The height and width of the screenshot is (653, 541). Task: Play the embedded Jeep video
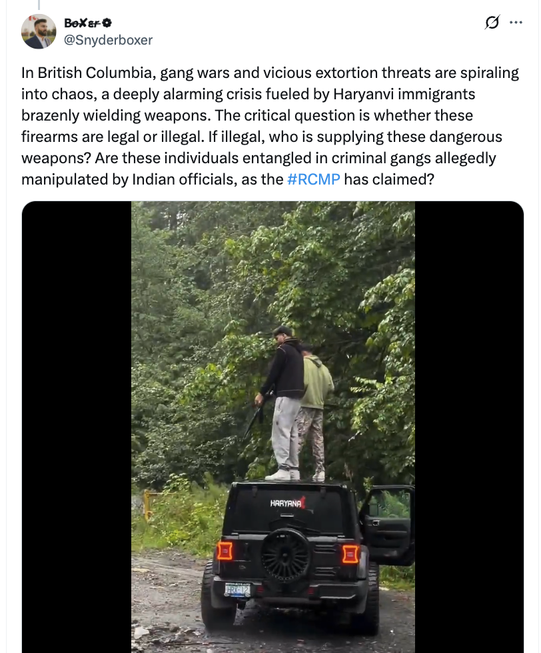coord(272,427)
